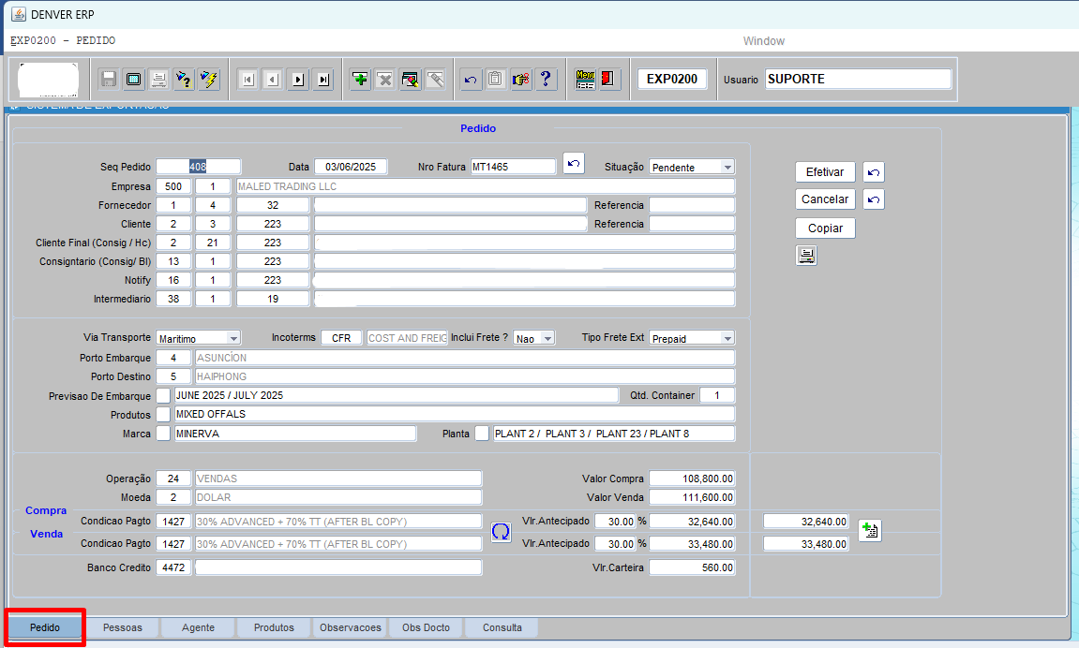Screen dimensions: 1079x648
Task: Click the Copiar button
Action: pyautogui.click(x=825, y=228)
